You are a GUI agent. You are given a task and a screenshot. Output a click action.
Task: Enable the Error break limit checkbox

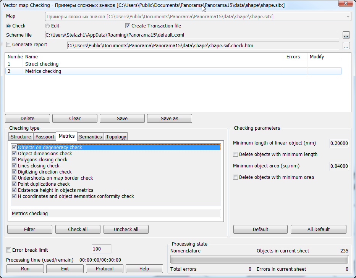pyautogui.click(x=9, y=250)
